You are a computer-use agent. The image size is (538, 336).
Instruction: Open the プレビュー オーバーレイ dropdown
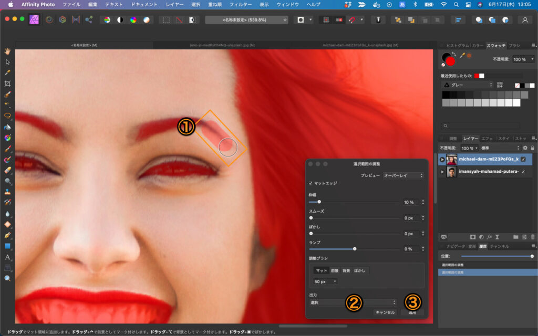(403, 175)
